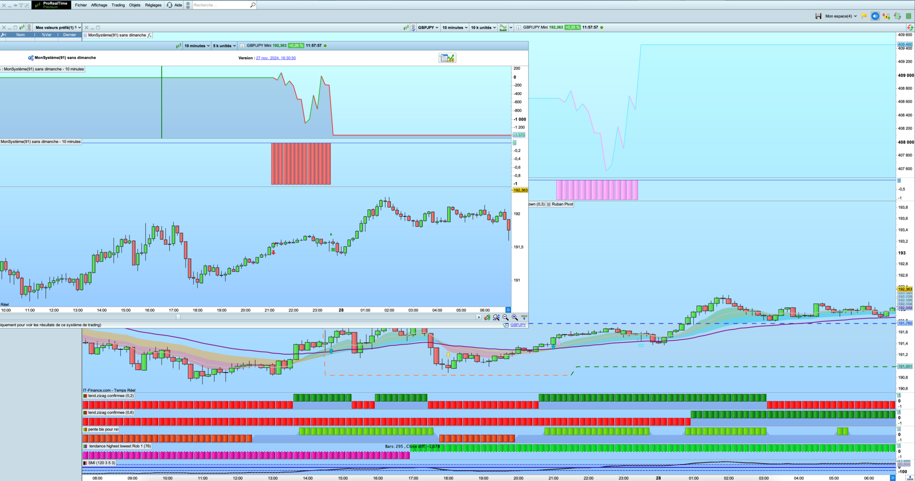915x481 pixels.
Task: Click the Ruban Pivot color square
Action: [549, 204]
